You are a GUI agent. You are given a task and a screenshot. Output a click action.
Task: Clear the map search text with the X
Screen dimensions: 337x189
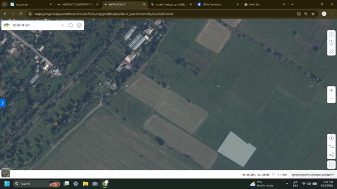click(x=62, y=25)
